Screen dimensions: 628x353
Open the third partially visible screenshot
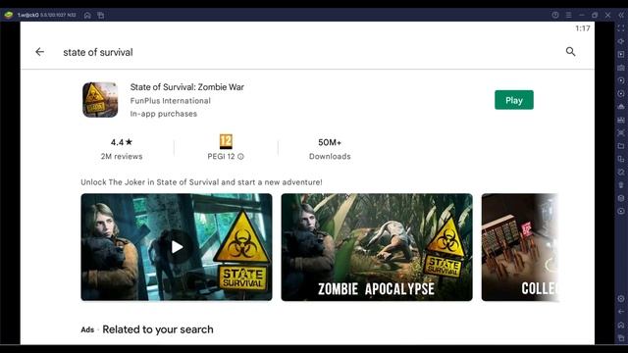pyautogui.click(x=519, y=247)
